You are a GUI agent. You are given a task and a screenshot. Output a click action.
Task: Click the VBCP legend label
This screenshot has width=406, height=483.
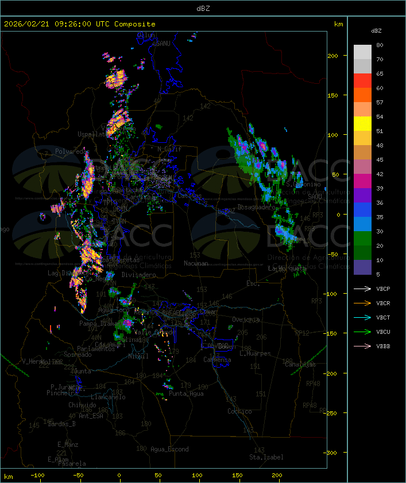click(383, 289)
